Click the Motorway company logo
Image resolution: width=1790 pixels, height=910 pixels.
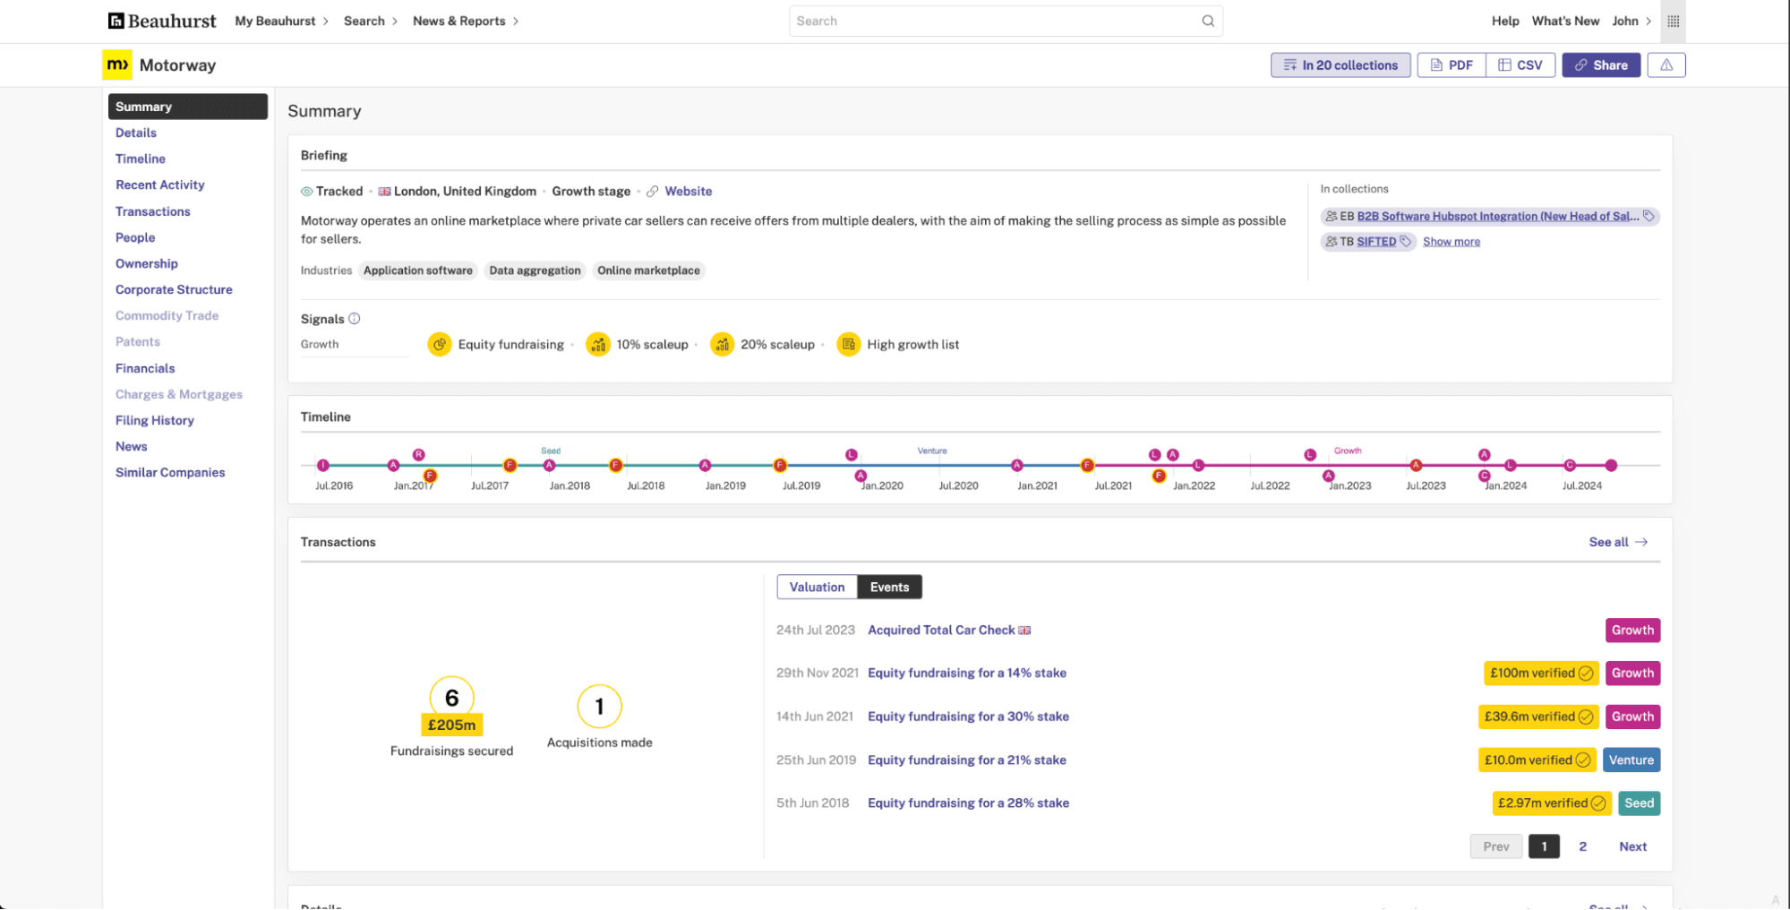[117, 64]
